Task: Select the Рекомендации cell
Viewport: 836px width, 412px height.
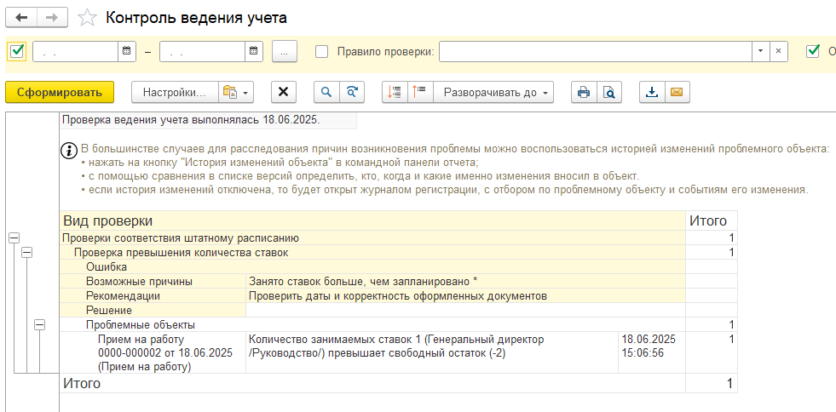Action: pyautogui.click(x=153, y=296)
